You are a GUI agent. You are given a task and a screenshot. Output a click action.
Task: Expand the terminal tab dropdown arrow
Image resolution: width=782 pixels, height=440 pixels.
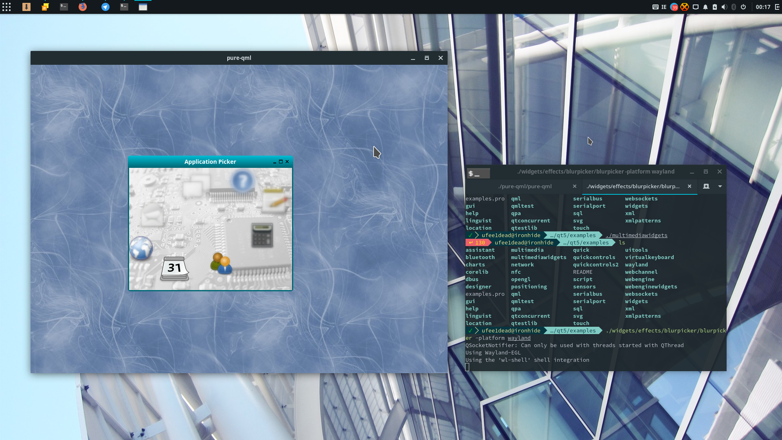coord(720,186)
